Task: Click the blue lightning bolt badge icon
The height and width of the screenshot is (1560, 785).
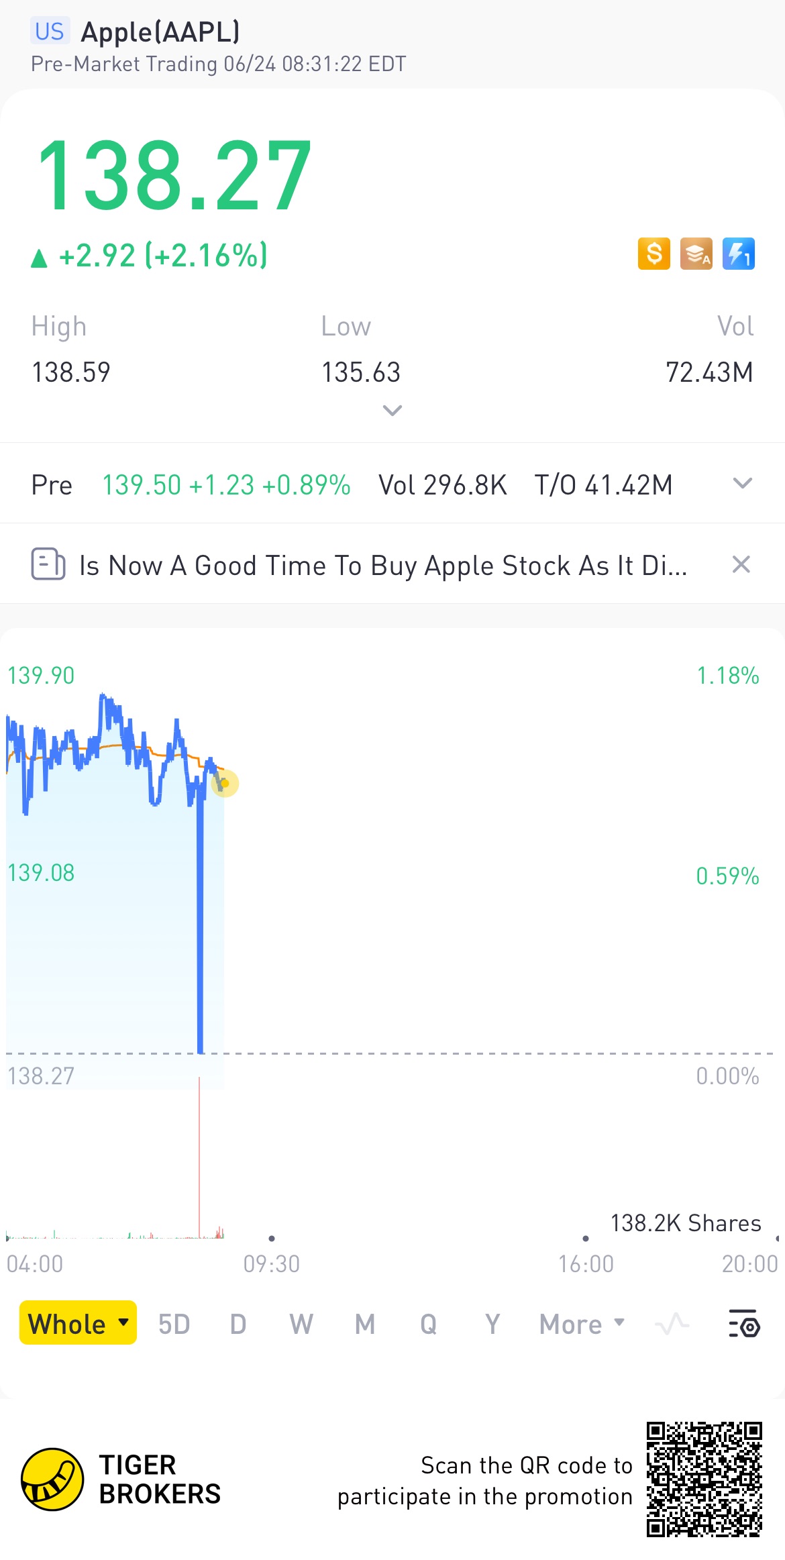Action: (738, 254)
